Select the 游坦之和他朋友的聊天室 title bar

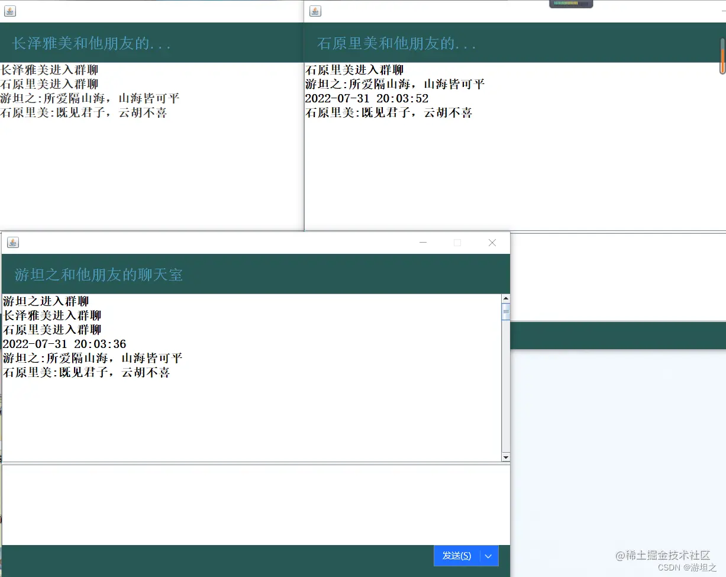pos(98,274)
